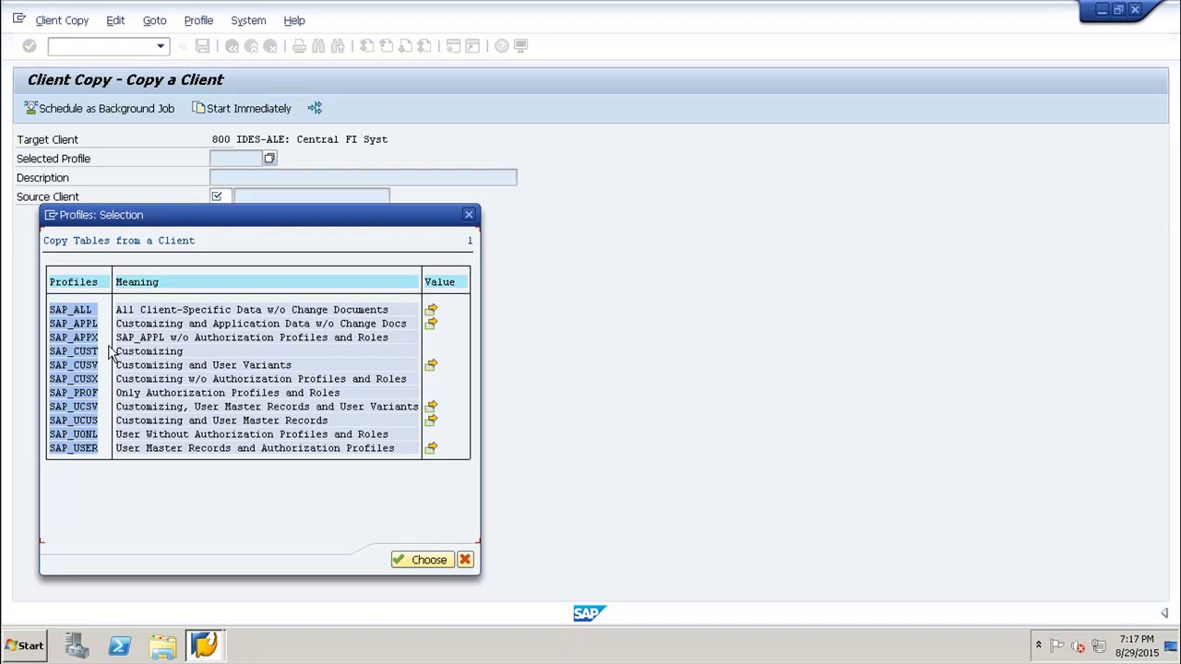This screenshot has width=1181, height=664.
Task: Click Start Immediately button
Action: coord(242,109)
